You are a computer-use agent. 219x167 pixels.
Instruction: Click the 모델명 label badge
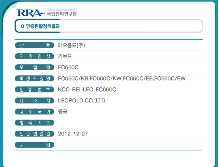coord(34,68)
